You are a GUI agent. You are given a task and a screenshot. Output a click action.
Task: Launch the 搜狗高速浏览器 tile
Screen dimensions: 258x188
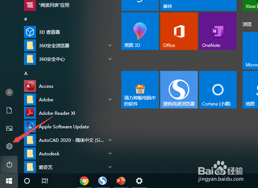[179, 90]
